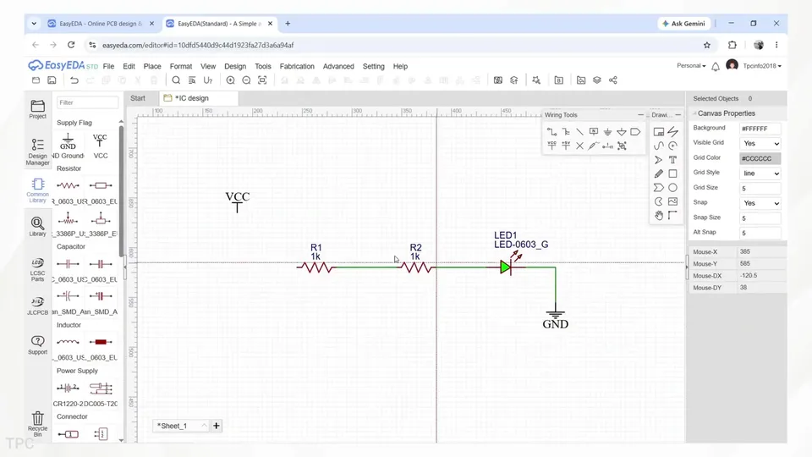This screenshot has width=812, height=457.
Task: Open the Sheet_1 tab options arrow
Action: (204, 426)
